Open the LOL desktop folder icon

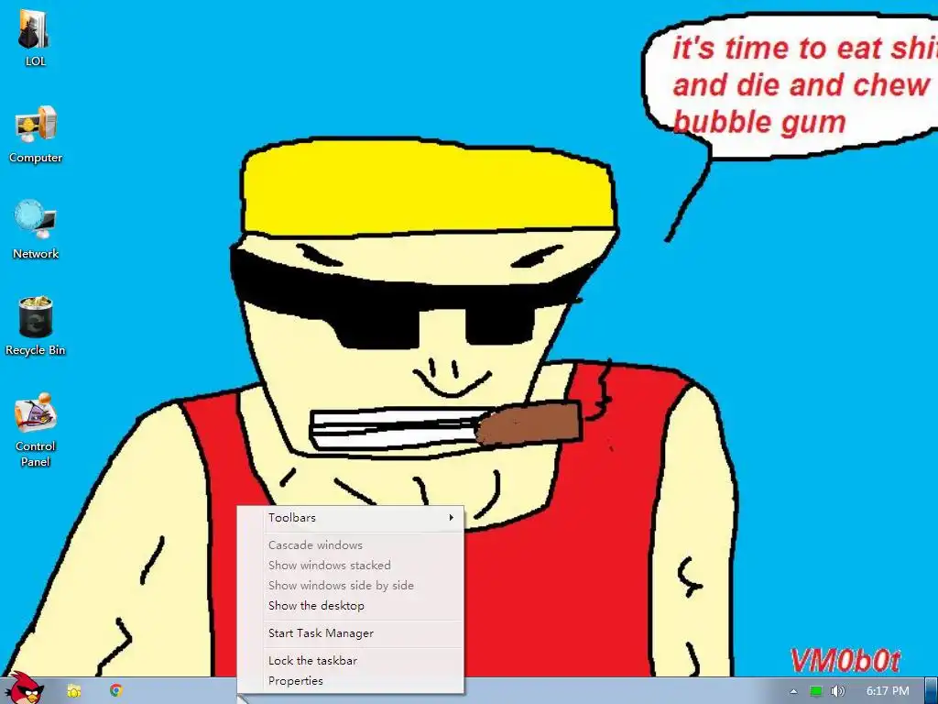[35, 37]
